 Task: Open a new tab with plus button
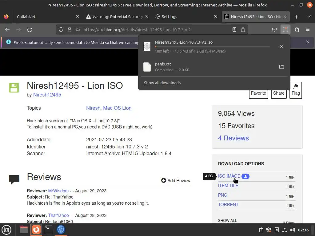pos(296,17)
